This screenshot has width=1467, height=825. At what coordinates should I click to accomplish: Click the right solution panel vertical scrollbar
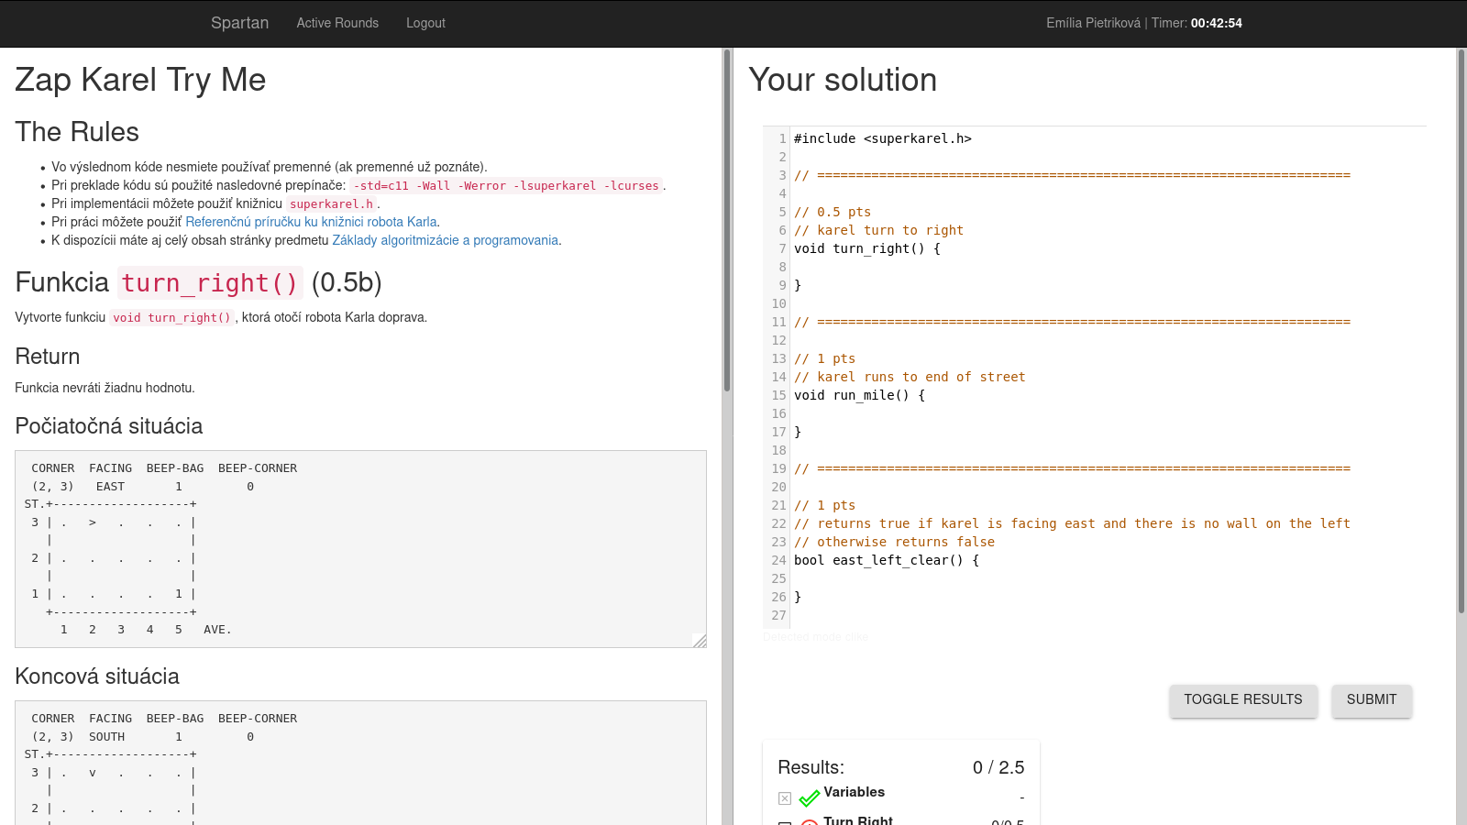[x=1461, y=330]
